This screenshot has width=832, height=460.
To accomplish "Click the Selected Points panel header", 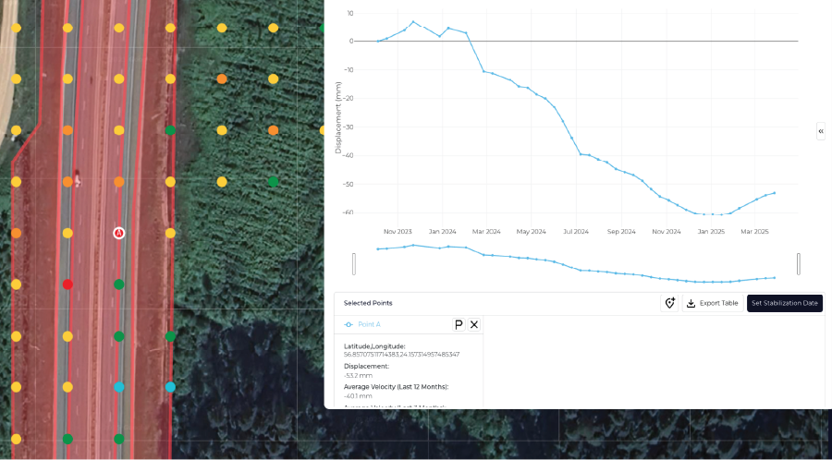I will 368,303.
